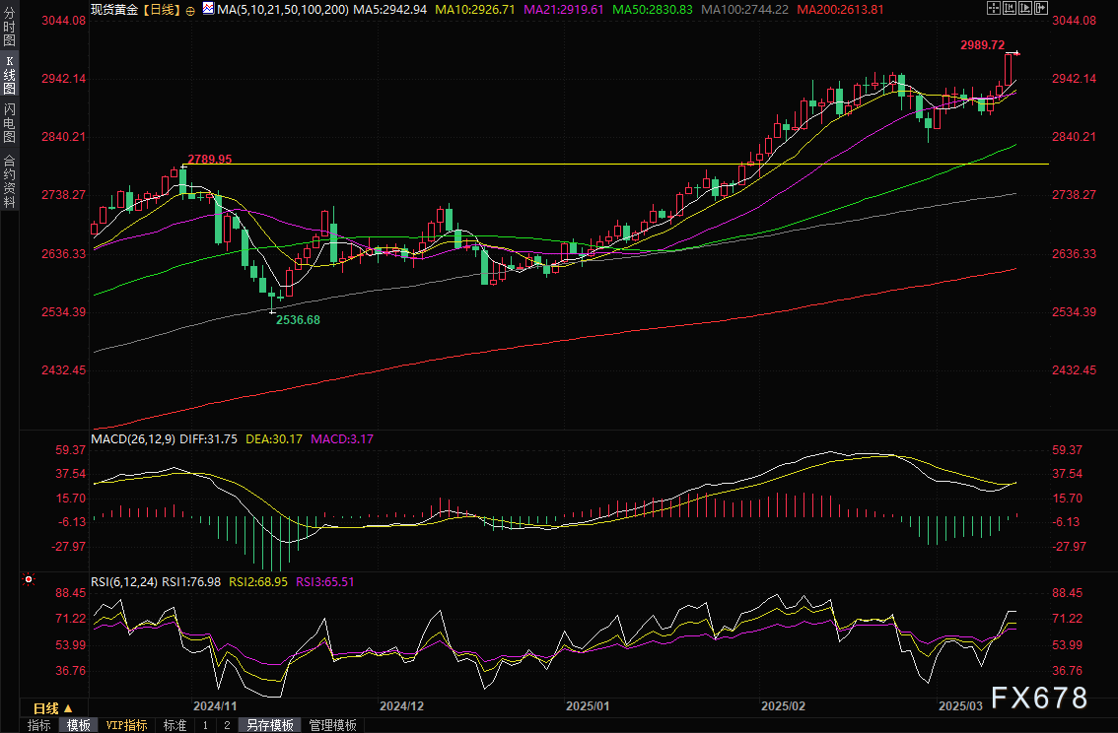Viewport: 1118px width, 733px height.
Task: Click the 指标 bottom tab
Action: (x=39, y=725)
